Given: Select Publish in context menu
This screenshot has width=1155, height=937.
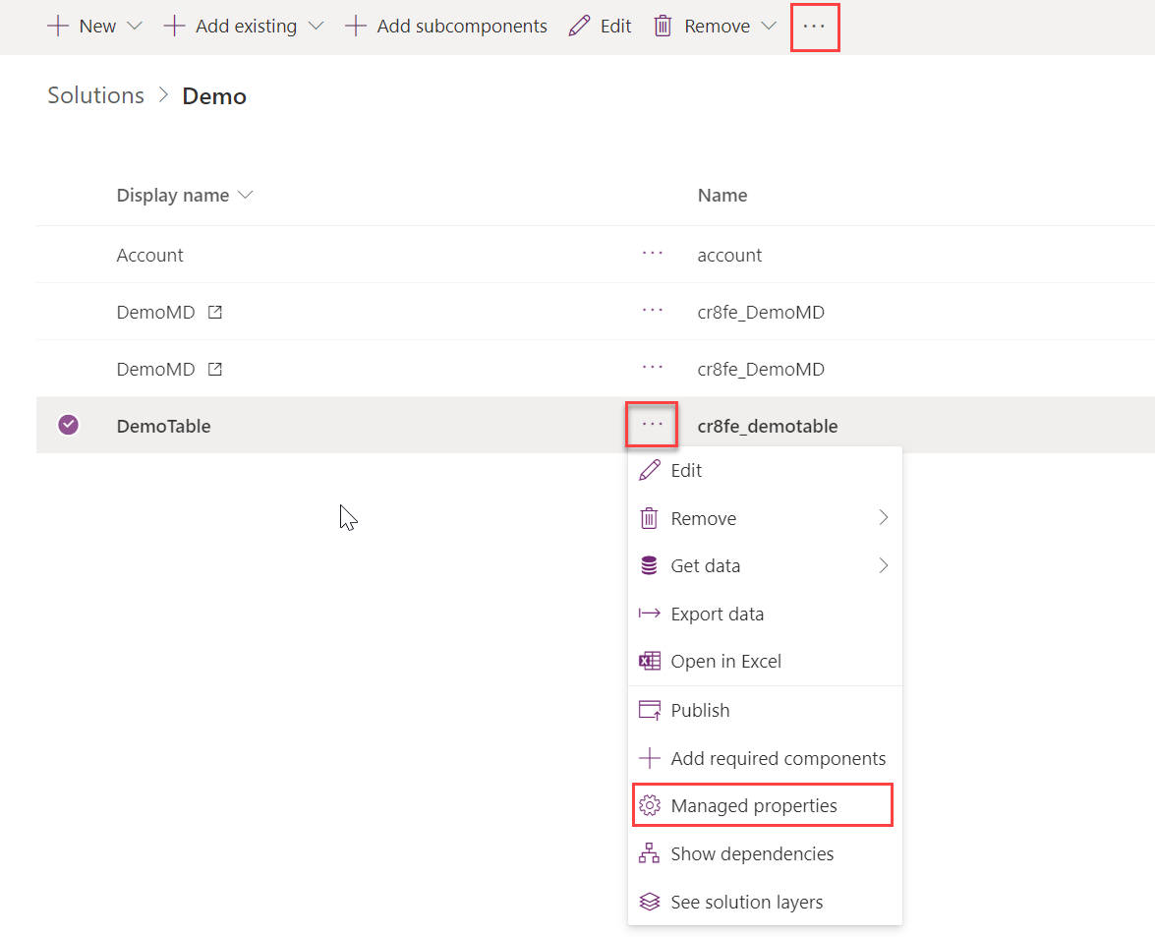Looking at the screenshot, I should (765, 710).
